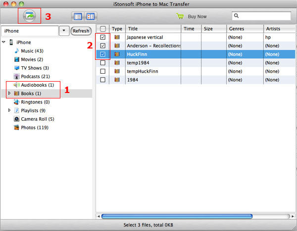The height and width of the screenshot is (231, 297).
Task: Sort by the Size column header
Action: (x=214, y=29)
